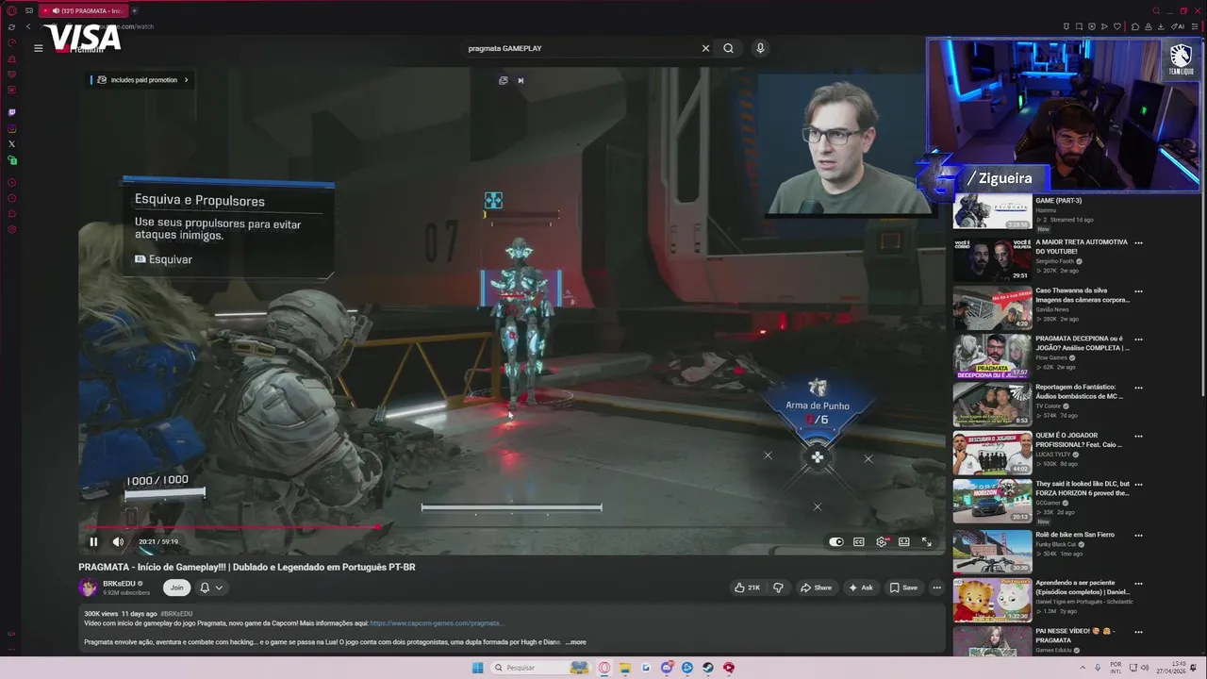
Task: Save the video to a playlist
Action: point(902,588)
